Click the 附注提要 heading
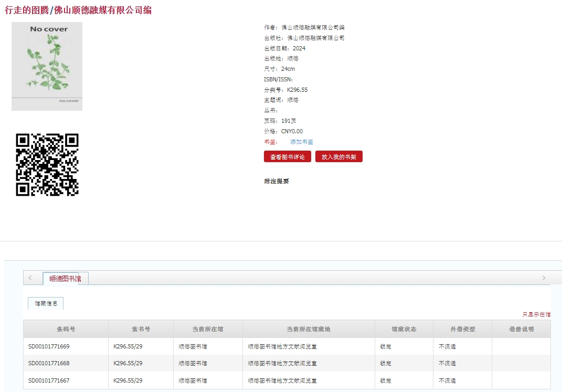Viewport: 562px width, 392px height. (277, 182)
